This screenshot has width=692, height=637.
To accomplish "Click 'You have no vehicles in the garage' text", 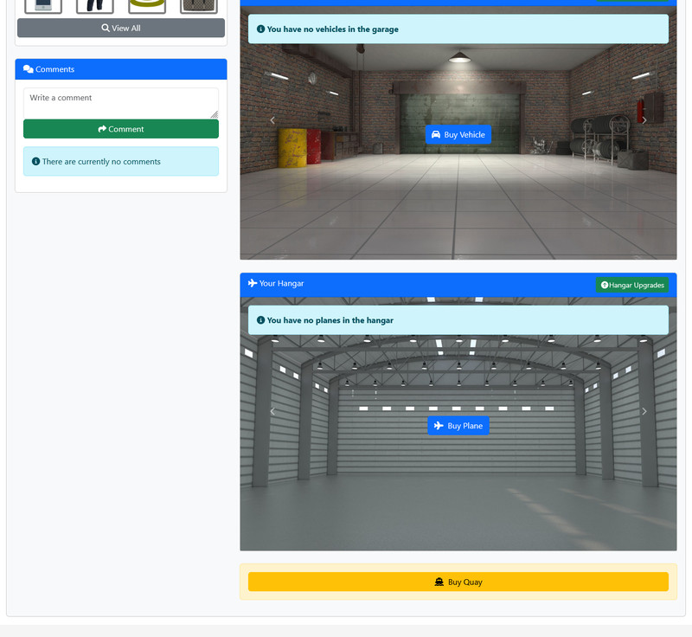I will pyautogui.click(x=333, y=29).
